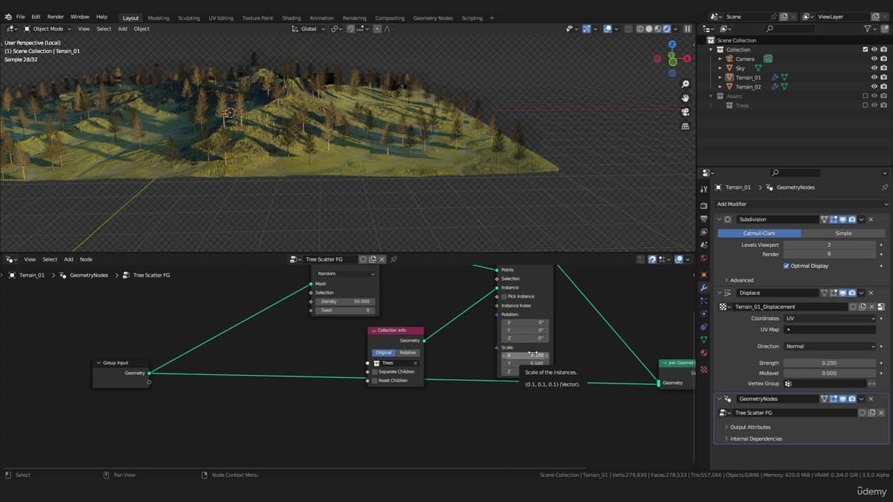Open the Object Data properties tab (green triangle)
The height and width of the screenshot is (502, 893).
click(x=703, y=340)
